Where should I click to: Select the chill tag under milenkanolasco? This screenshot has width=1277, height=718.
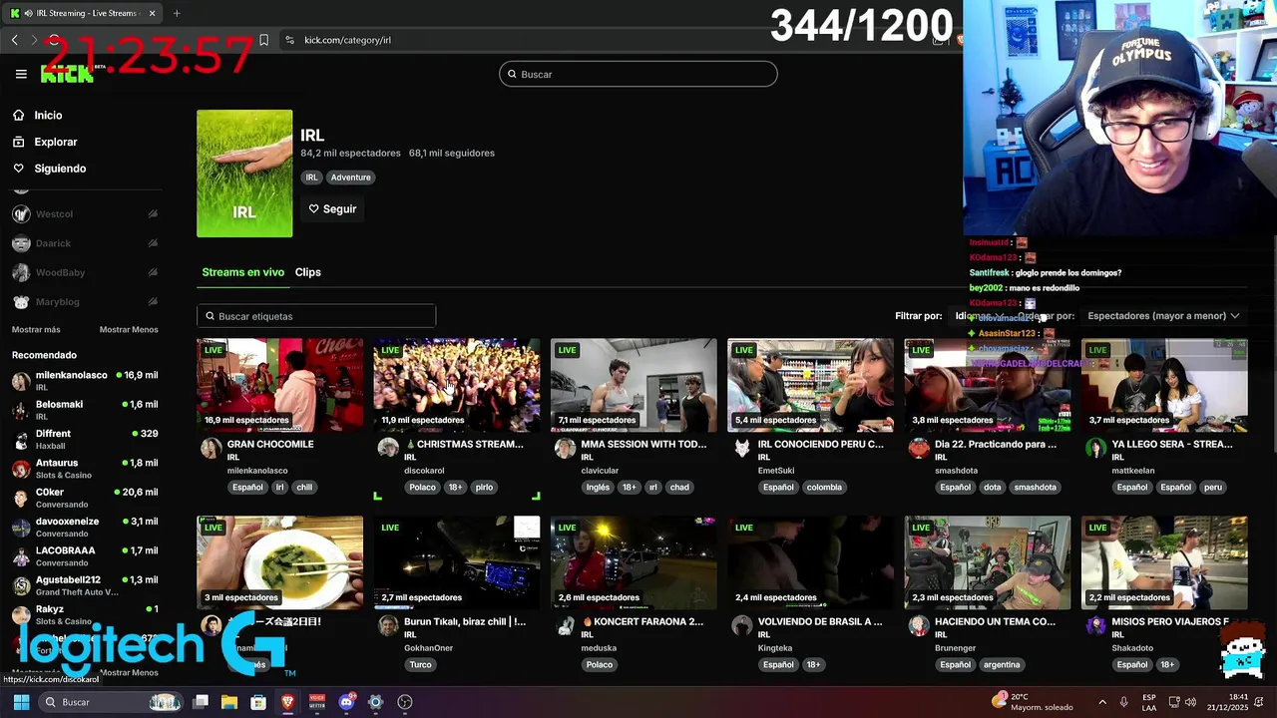click(x=304, y=488)
